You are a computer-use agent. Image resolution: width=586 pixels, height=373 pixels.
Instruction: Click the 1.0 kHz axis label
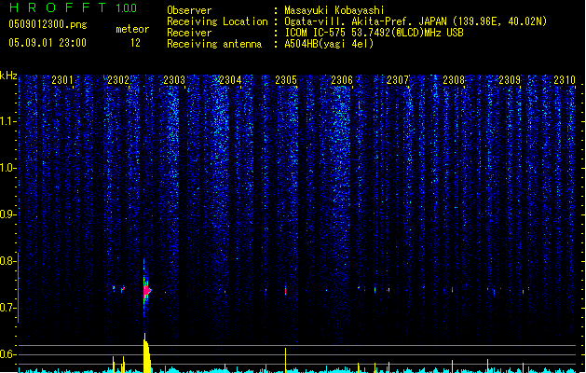(8, 168)
